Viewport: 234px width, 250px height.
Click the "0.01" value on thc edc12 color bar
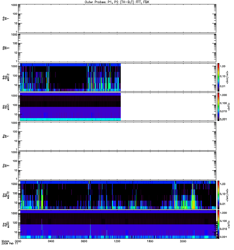pos(223,204)
